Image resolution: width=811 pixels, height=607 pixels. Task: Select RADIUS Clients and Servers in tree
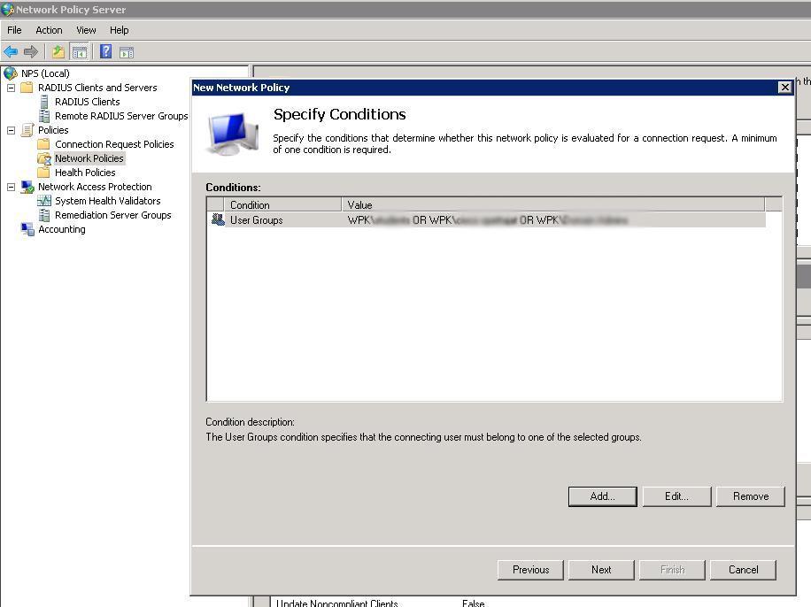point(97,88)
